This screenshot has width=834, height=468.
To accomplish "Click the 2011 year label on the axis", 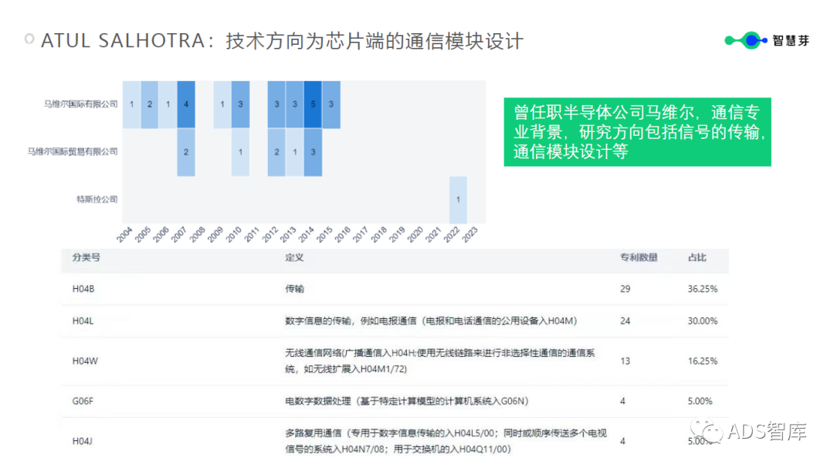I will (x=252, y=235).
